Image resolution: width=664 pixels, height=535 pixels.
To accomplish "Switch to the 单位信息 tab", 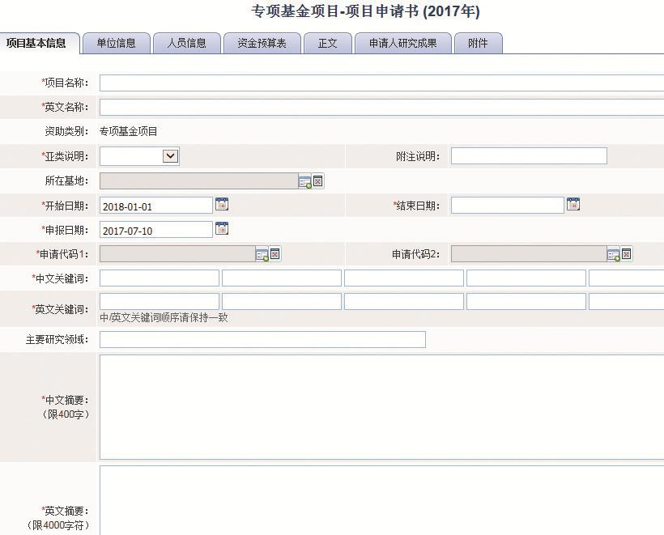I will tap(116, 44).
